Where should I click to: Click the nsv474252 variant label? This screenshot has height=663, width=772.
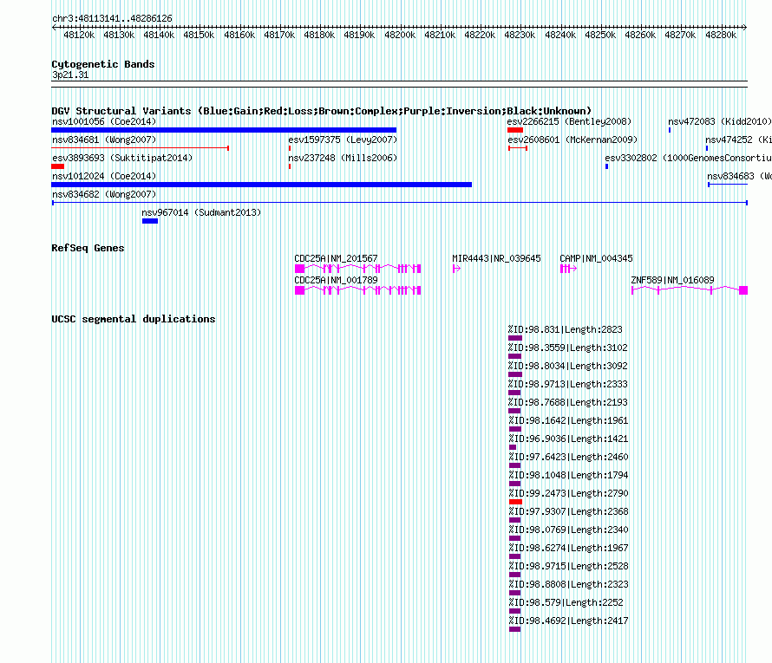coord(738,140)
